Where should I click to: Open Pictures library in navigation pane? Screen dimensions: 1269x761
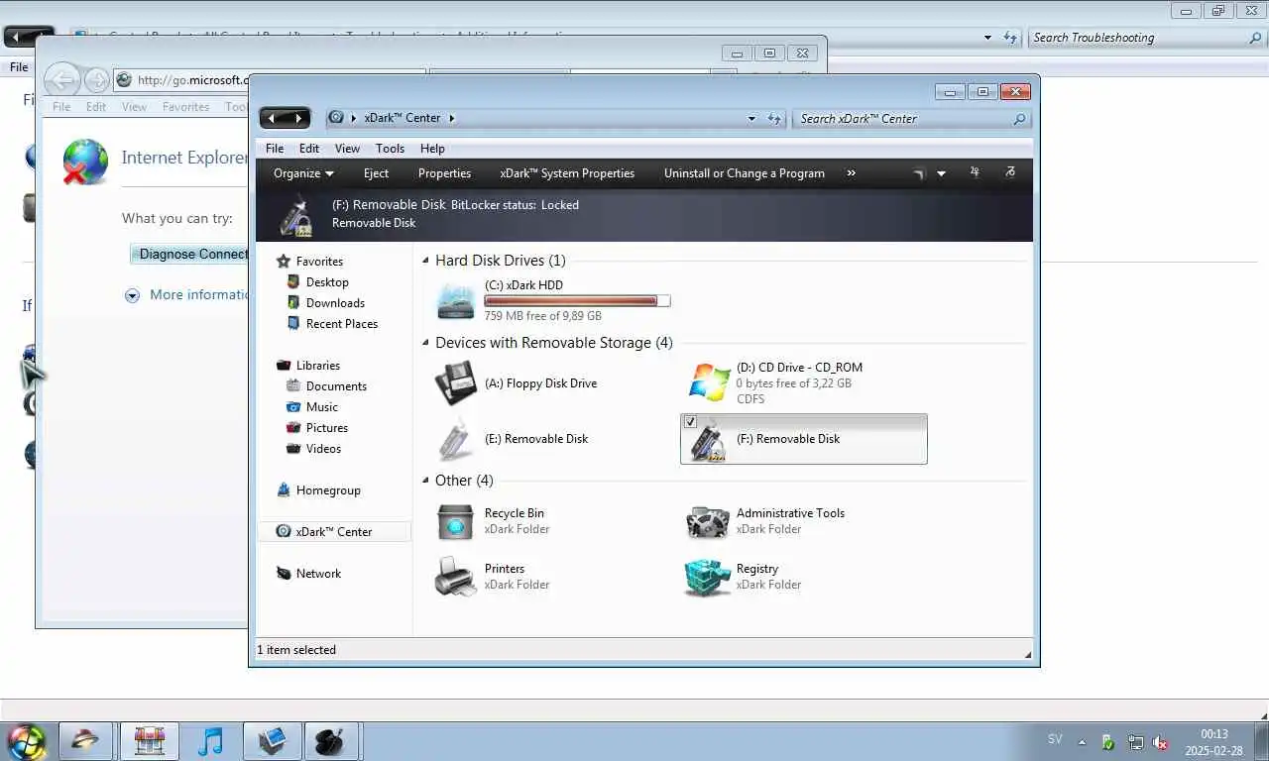pos(326,428)
